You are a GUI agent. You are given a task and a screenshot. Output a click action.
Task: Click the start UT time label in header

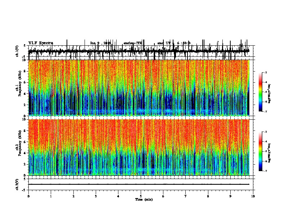[174, 43]
